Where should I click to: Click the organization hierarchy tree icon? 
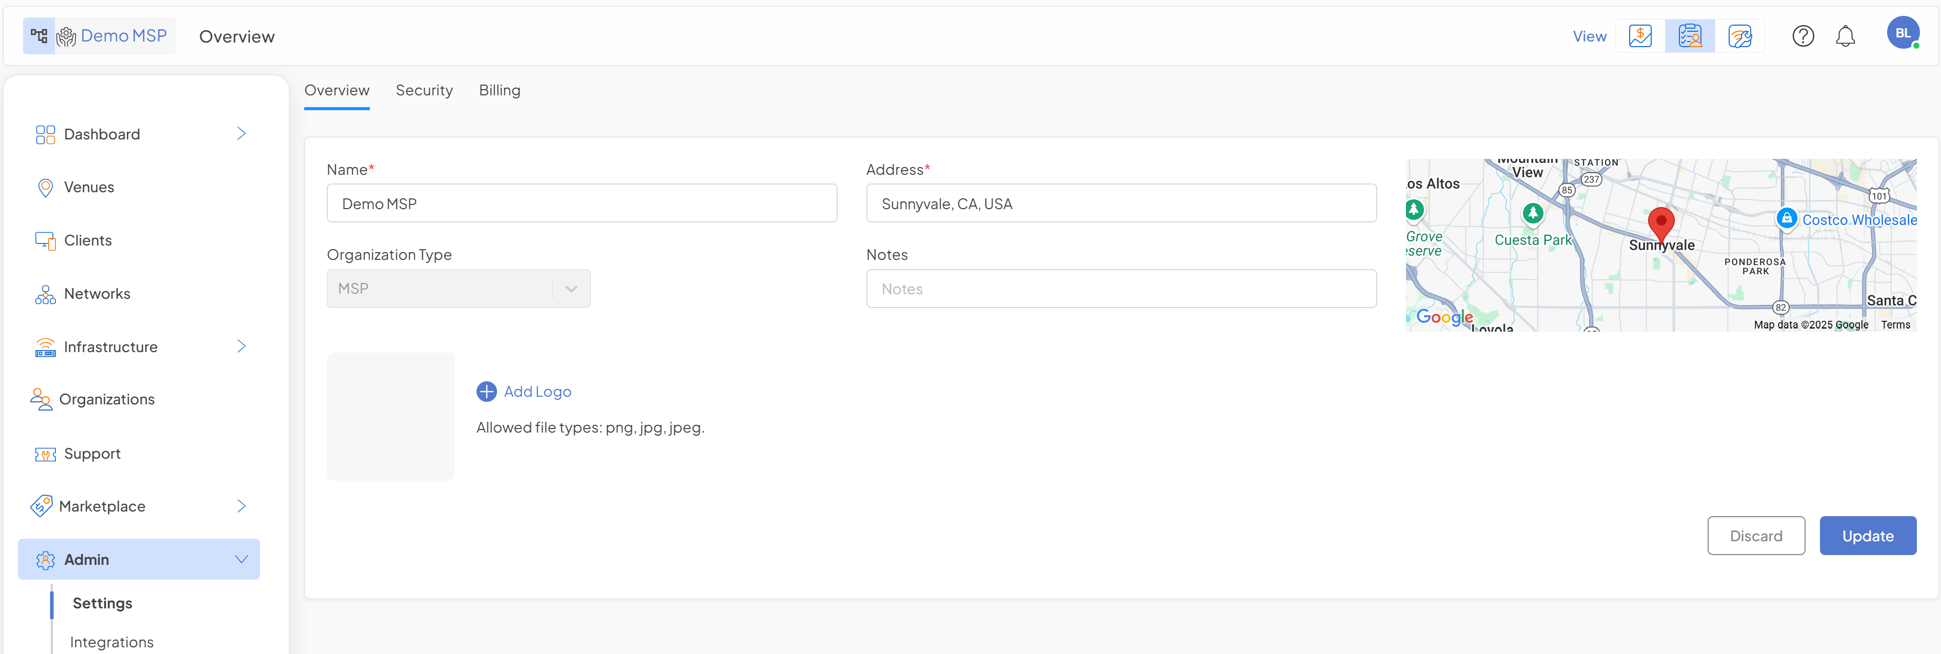coord(39,36)
